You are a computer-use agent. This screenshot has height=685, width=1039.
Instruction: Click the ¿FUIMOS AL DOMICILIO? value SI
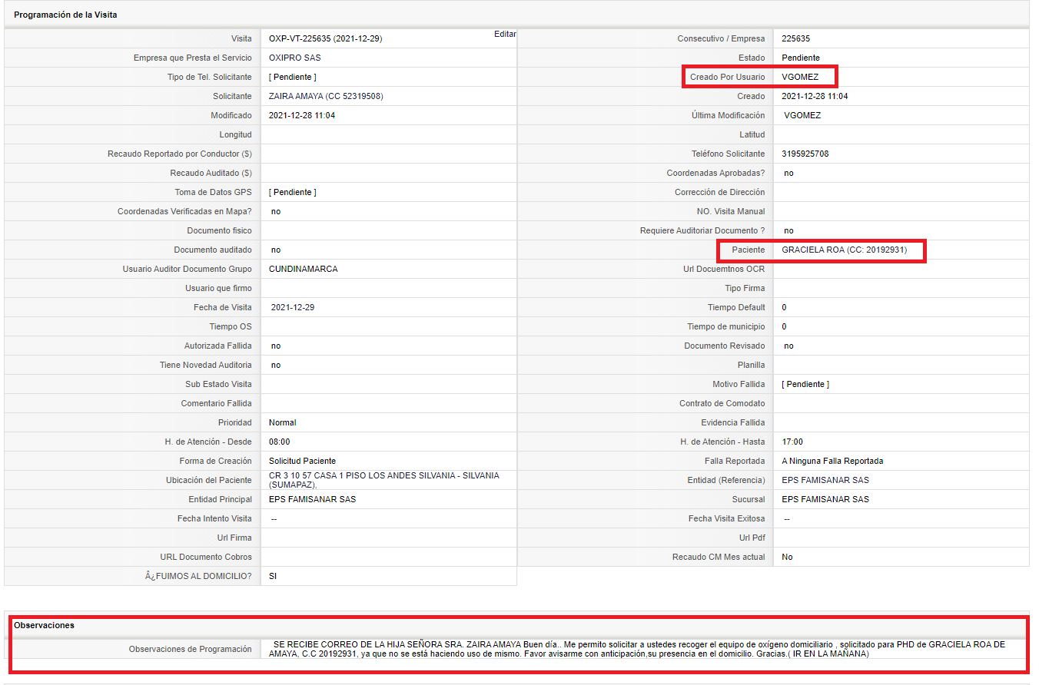tap(273, 576)
